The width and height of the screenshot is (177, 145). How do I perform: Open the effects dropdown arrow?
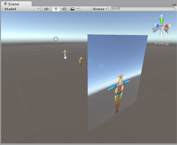78,9
